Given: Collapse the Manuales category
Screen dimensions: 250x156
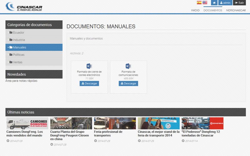Looking at the screenshot, I should click(x=8, y=47).
